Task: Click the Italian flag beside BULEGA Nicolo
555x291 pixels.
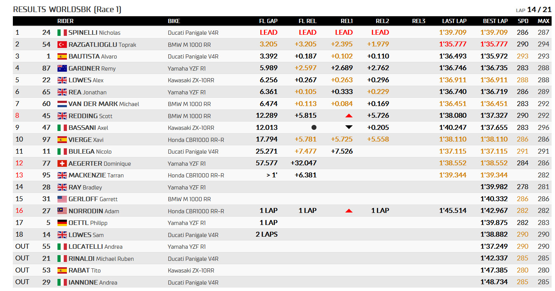Action: point(62,151)
